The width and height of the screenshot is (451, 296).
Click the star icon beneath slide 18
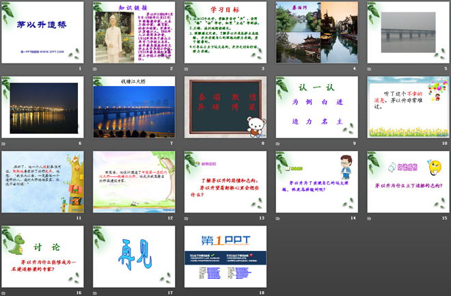point(188,293)
